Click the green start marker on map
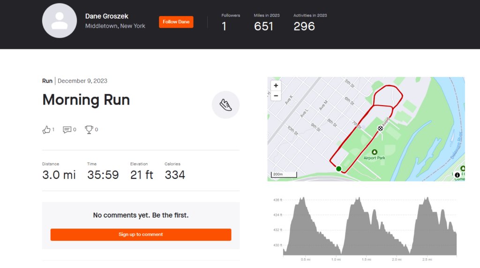The image size is (480, 268). (338, 168)
